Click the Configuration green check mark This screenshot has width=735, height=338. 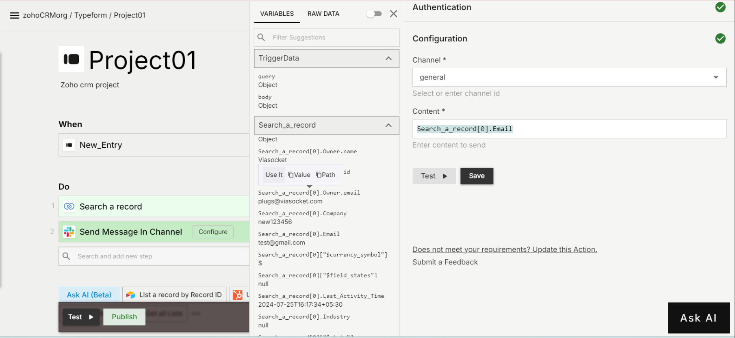pyautogui.click(x=720, y=39)
